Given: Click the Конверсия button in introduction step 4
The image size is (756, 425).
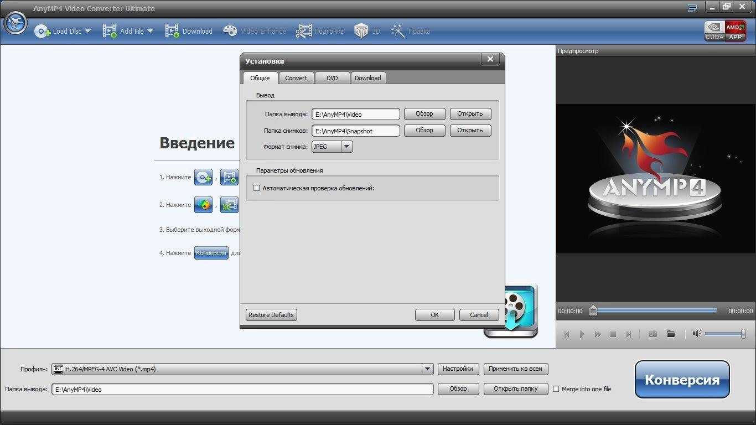Looking at the screenshot, I should click(211, 253).
